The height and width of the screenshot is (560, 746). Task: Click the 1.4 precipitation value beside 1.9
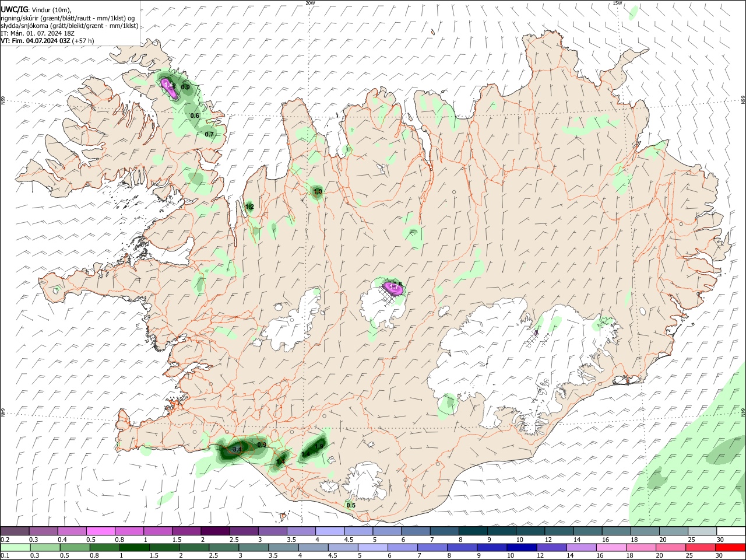(305, 454)
